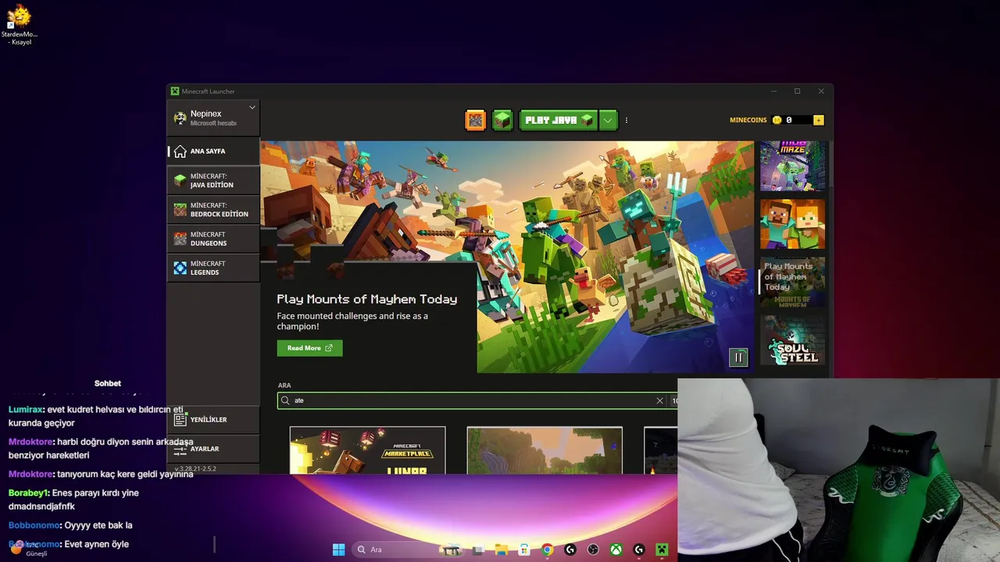1000x562 pixels.
Task: Open Minecraft Dungeons tab
Action: (213, 239)
